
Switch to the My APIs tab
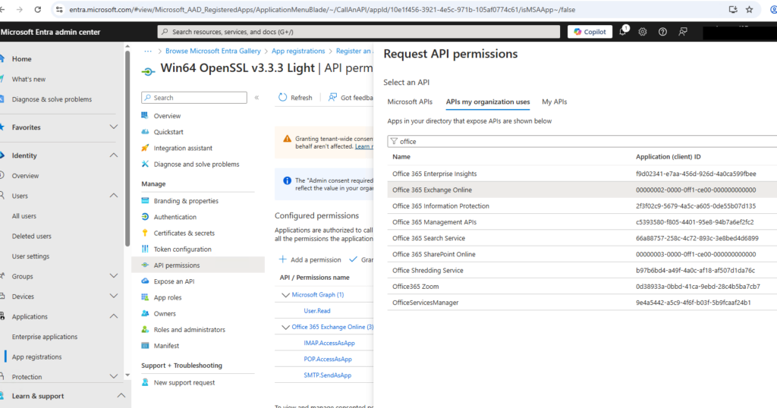coord(554,102)
